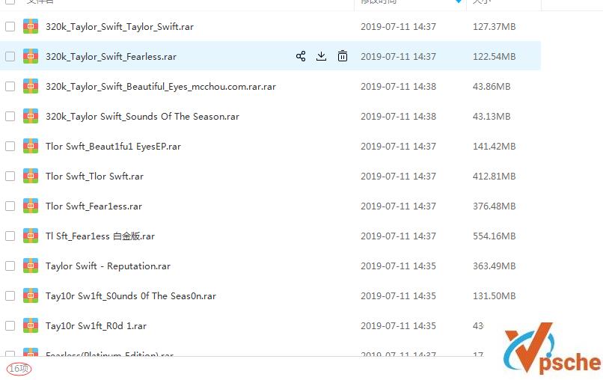The height and width of the screenshot is (380, 603).
Task: Share the 320k_Taylor_Swift_Fearless.rar file
Action: coord(301,56)
